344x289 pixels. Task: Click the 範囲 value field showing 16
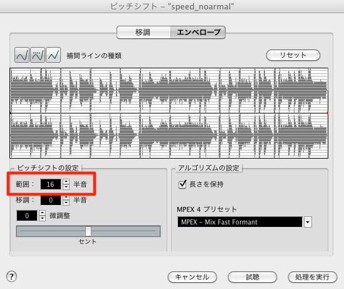coord(51,184)
